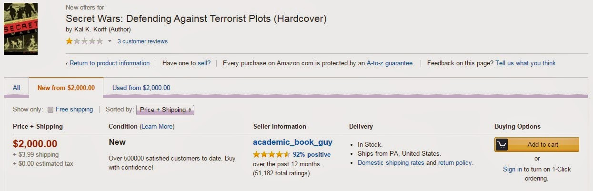Return to product information
This screenshot has height=191, width=593.
tap(110, 63)
